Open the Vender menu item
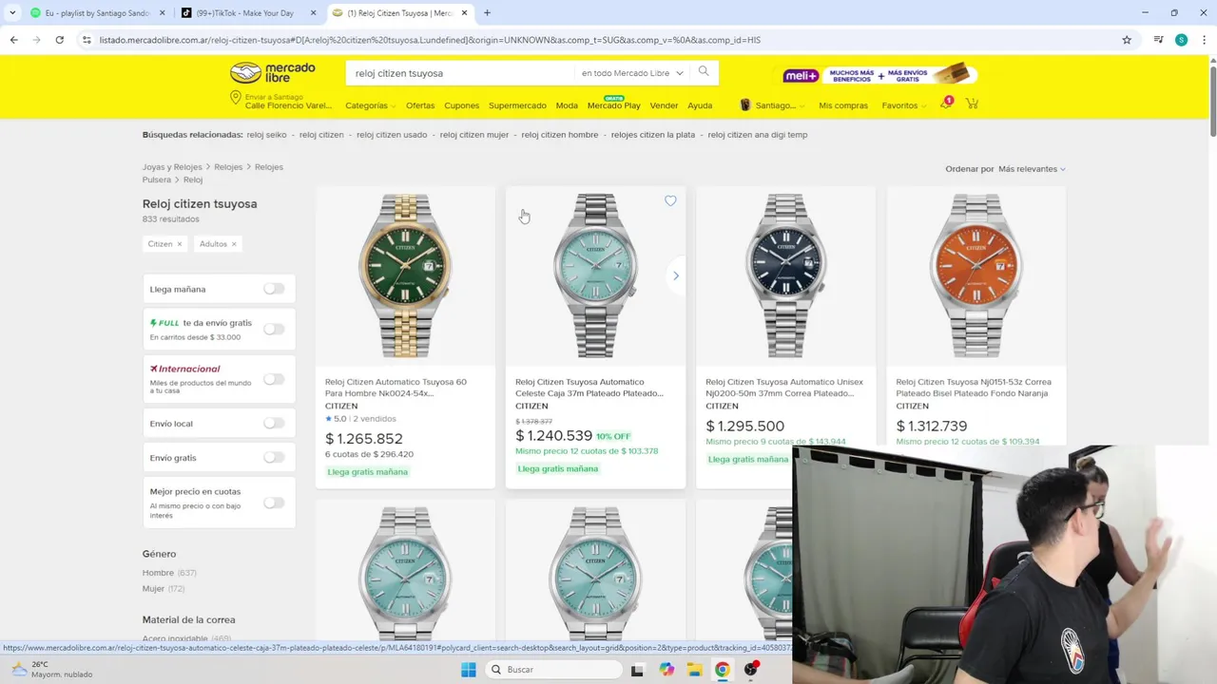The image size is (1217, 684). tap(664, 105)
